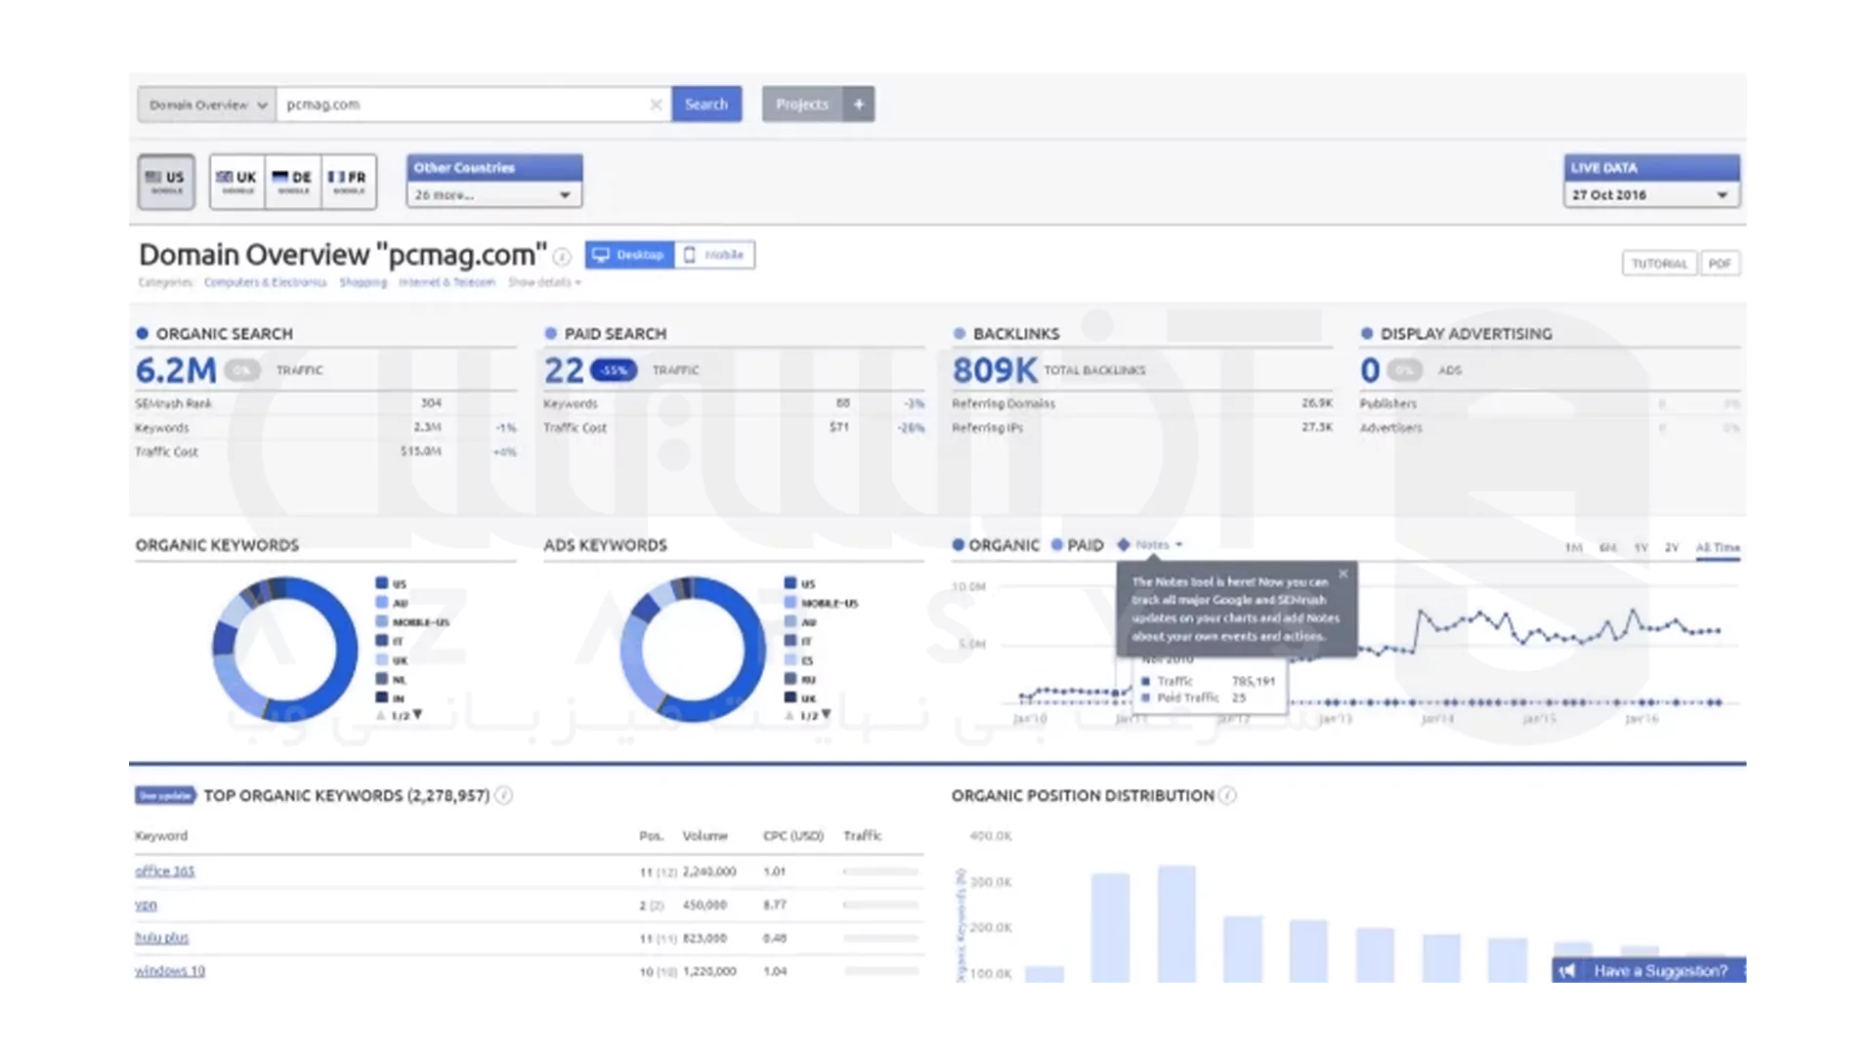Click the megaphone icon in suggestion bar
The width and height of the screenshot is (1876, 1055).
(1568, 971)
